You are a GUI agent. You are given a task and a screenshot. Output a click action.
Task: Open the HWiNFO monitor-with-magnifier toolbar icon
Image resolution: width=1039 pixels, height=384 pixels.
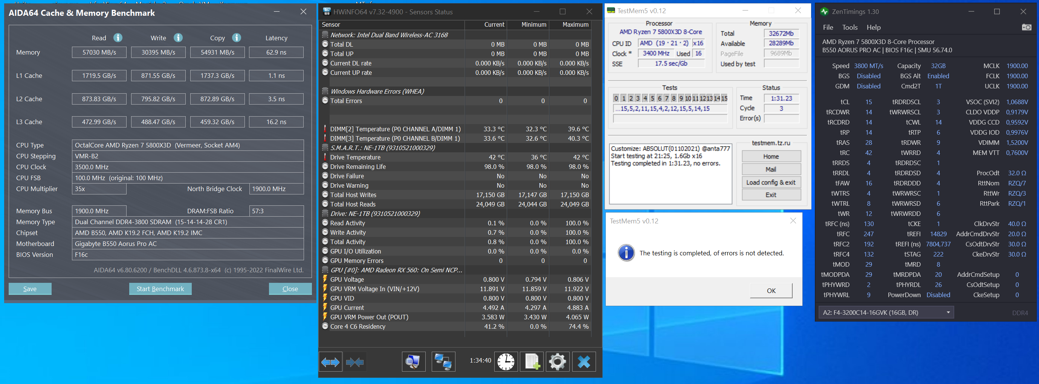coord(413,362)
